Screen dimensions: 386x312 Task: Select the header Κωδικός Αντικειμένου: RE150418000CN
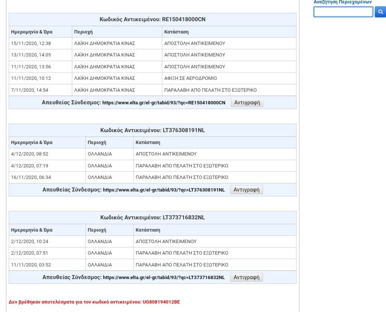tap(152, 19)
